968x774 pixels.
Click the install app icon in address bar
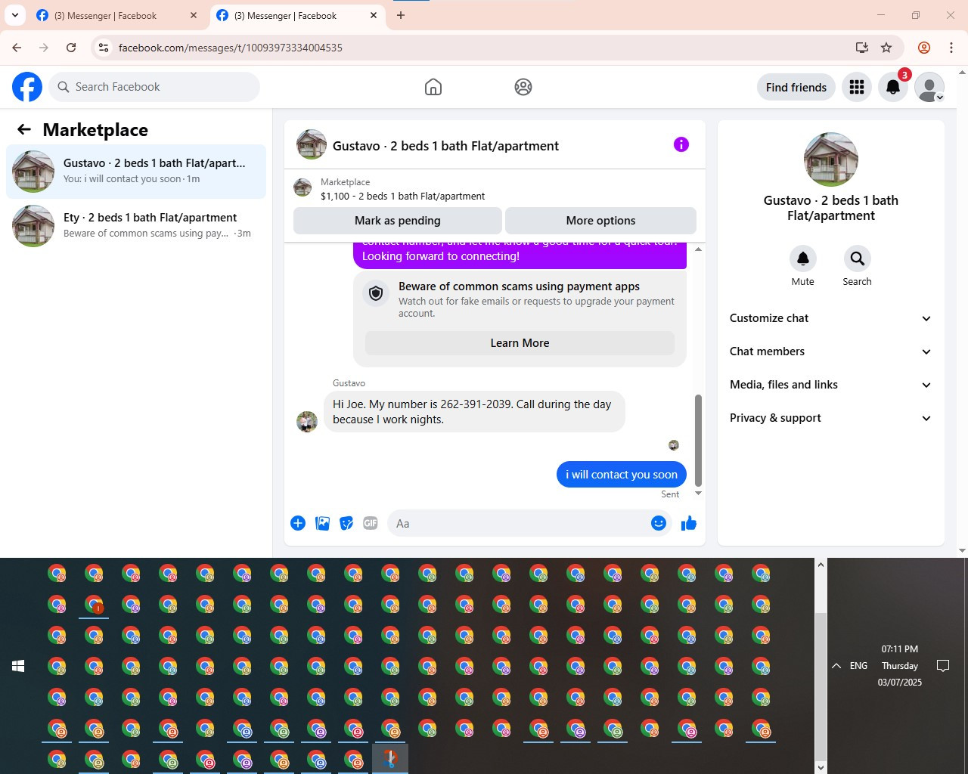(x=861, y=48)
